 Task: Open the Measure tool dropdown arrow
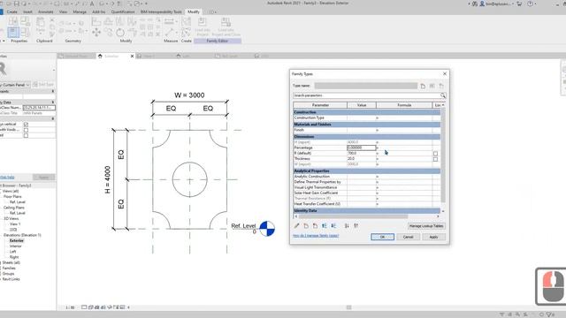pos(176,22)
